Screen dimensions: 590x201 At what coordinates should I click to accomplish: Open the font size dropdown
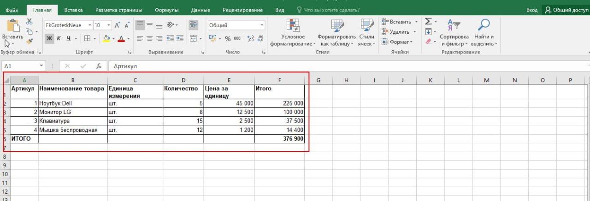click(109, 25)
